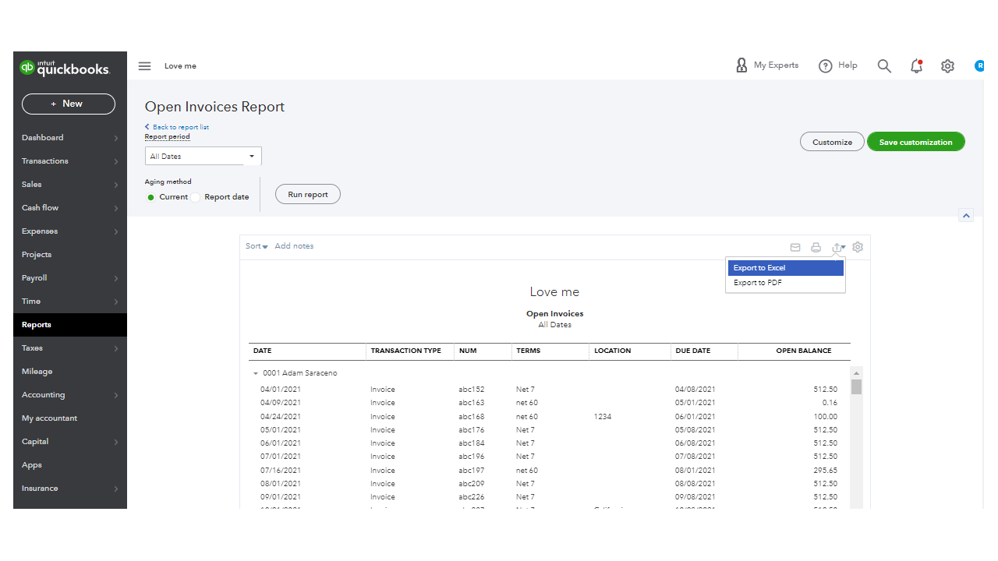Open the Reports section in the sidebar
This screenshot has height=561, width=998.
pos(36,324)
